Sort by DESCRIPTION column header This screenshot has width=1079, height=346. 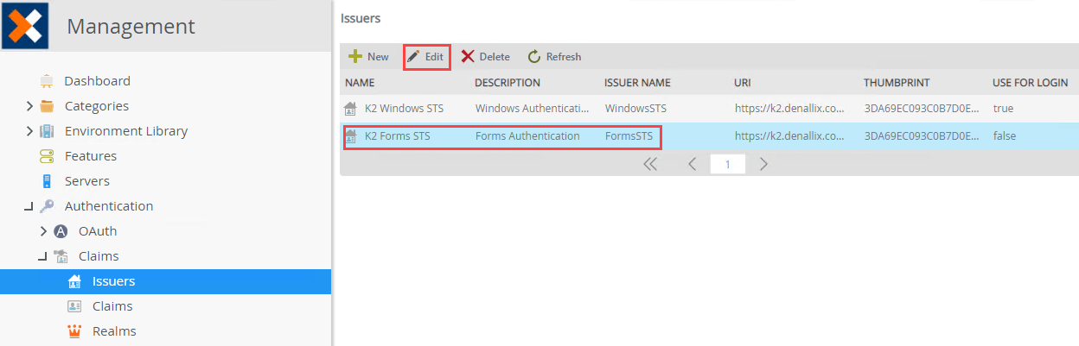(508, 83)
